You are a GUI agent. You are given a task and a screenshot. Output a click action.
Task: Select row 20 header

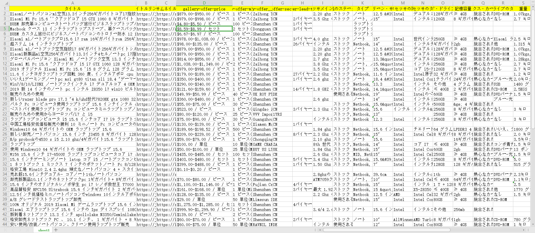[x=4, y=104]
